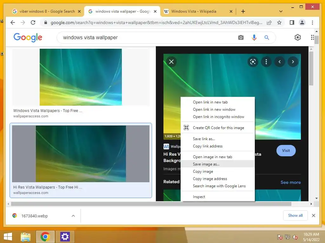Screen dimensions: 325x243
Task: Click the address bar URL
Action: (x=156, y=22)
